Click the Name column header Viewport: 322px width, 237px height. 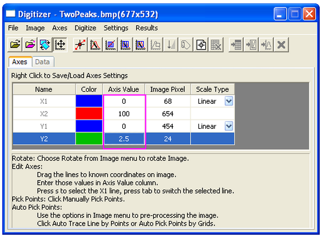coord(43,89)
